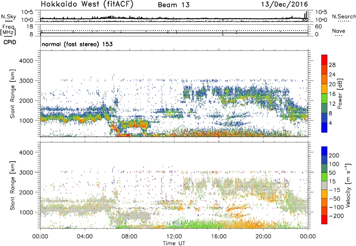
Task: Click the light green 12–16 dB power segment
Action: (324, 98)
